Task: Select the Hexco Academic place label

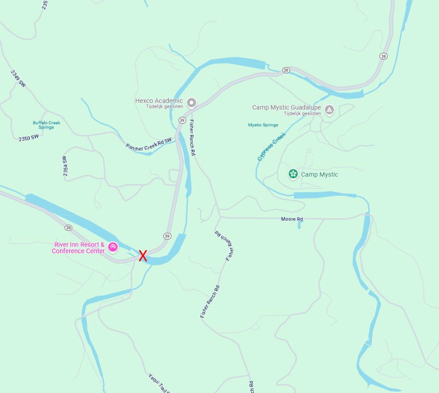Action: click(x=159, y=103)
